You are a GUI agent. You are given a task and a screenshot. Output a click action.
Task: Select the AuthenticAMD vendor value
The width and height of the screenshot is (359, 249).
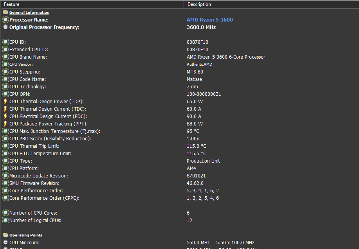tap(199, 64)
